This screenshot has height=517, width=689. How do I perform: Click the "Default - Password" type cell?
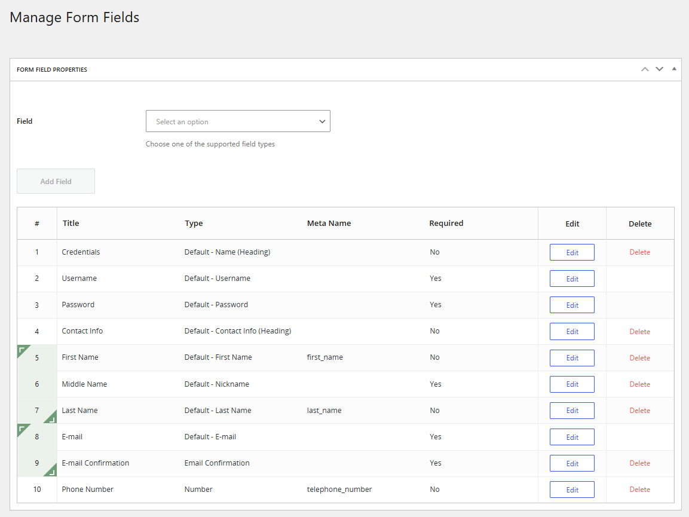coord(216,305)
